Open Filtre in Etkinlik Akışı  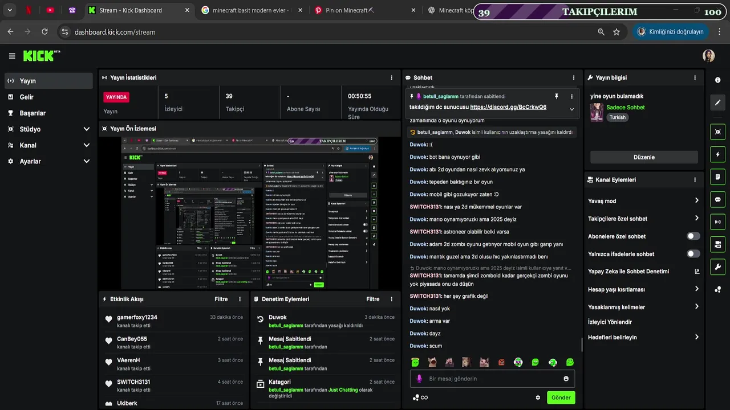(221, 299)
